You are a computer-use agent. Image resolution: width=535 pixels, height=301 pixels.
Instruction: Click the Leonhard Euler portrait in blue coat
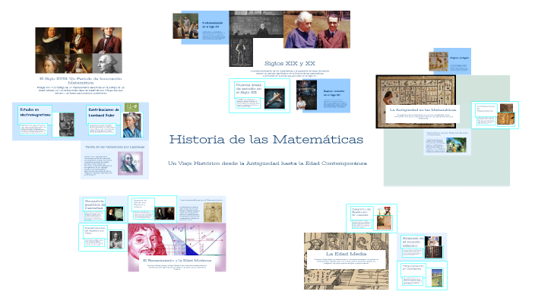[132, 125]
